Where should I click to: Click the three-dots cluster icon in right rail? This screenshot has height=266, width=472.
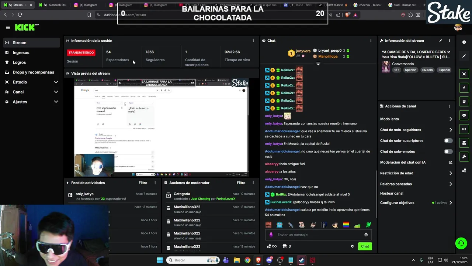(464, 170)
